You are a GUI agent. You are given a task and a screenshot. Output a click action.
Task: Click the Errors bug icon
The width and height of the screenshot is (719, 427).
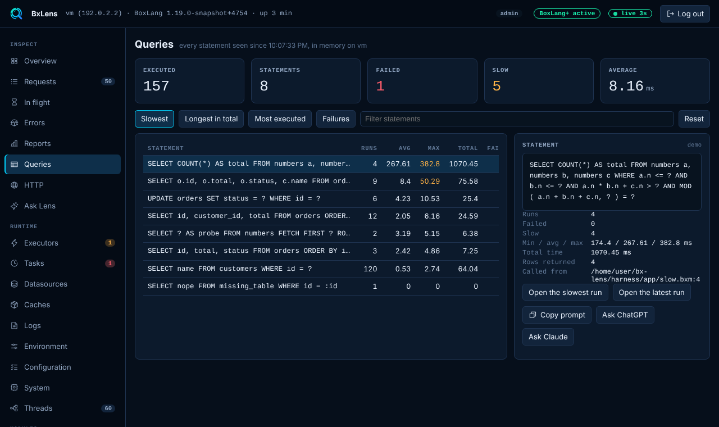(x=14, y=122)
